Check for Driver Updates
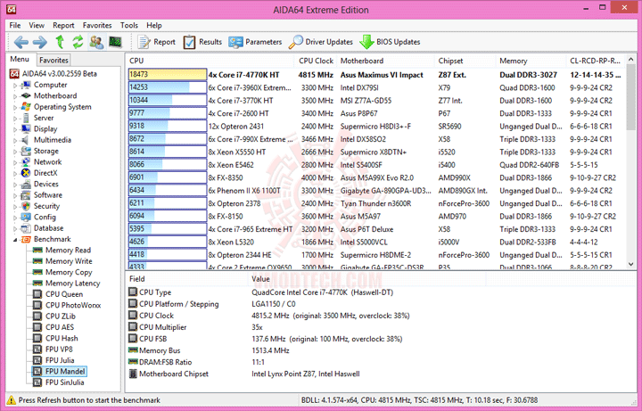The height and width of the screenshot is (411, 642). click(321, 42)
